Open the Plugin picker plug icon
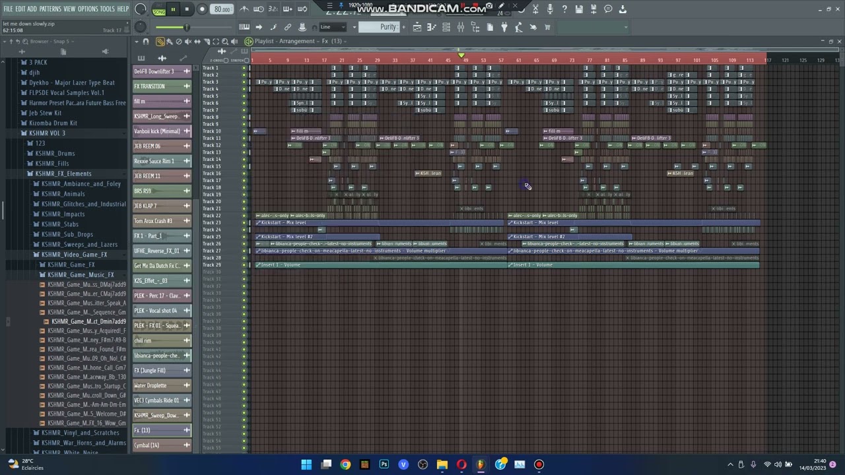Screen dimensions: 845x475 504,27
